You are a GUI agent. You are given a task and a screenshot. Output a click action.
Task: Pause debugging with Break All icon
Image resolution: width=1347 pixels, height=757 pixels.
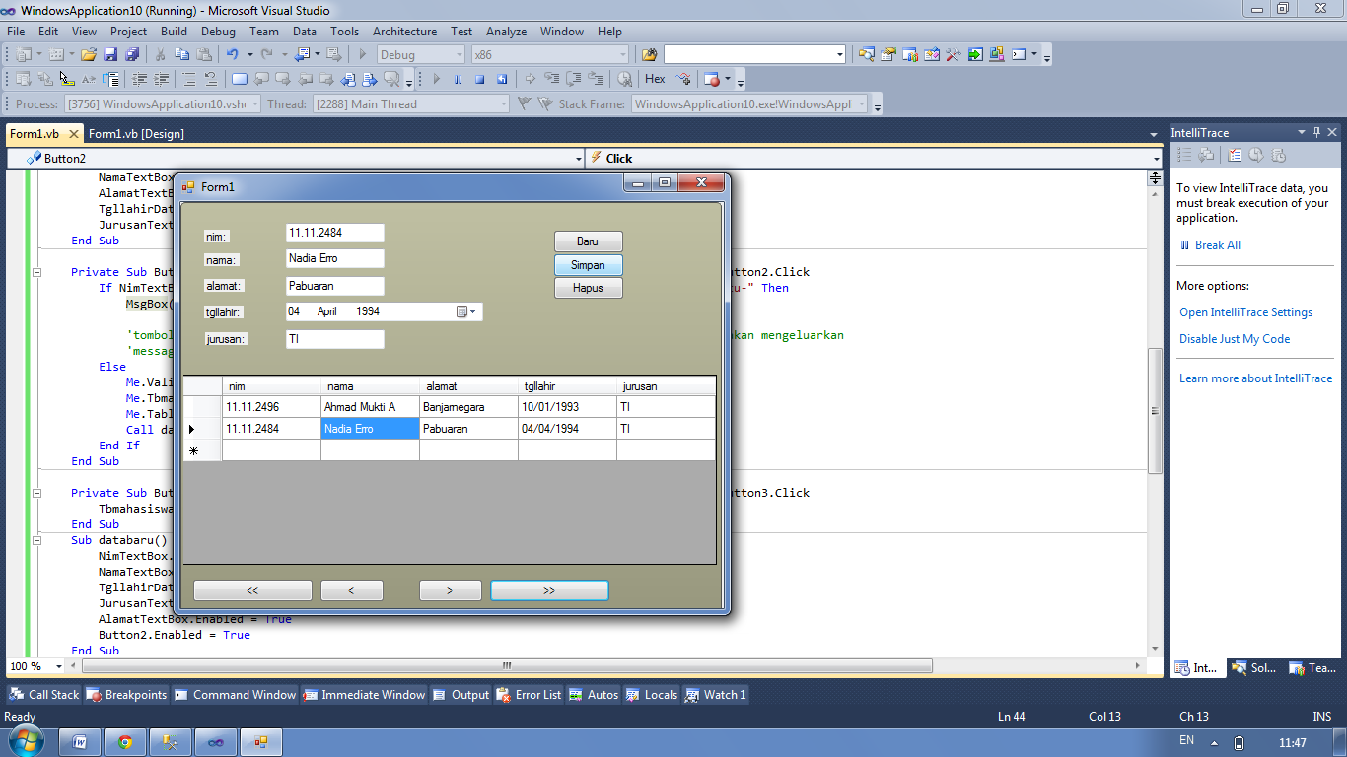coord(459,79)
